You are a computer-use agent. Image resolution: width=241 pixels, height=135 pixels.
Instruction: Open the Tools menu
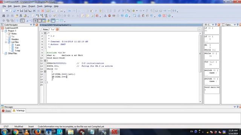pyautogui.click(x=40, y=6)
